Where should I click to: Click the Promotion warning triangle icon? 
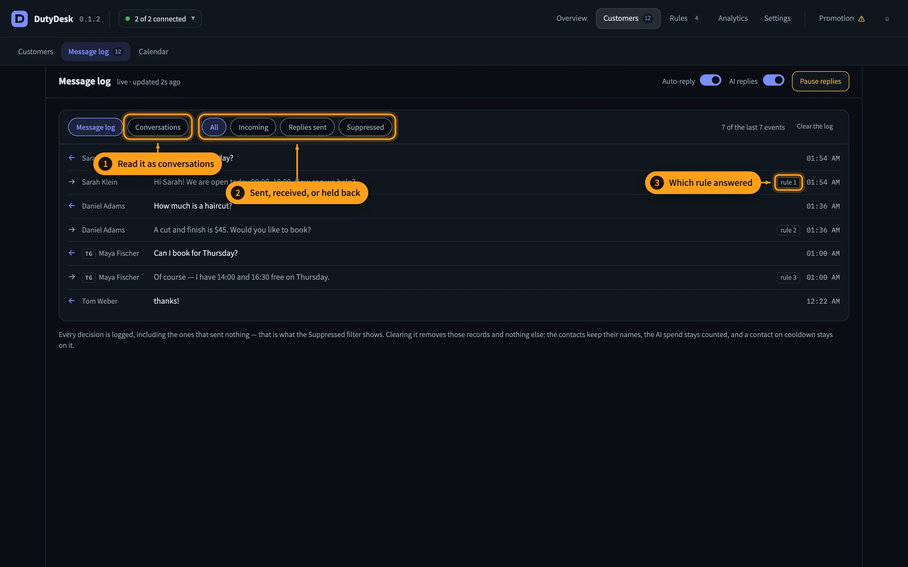[861, 19]
